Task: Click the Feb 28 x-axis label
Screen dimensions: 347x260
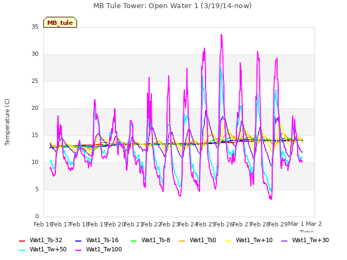Action: pos(260,224)
